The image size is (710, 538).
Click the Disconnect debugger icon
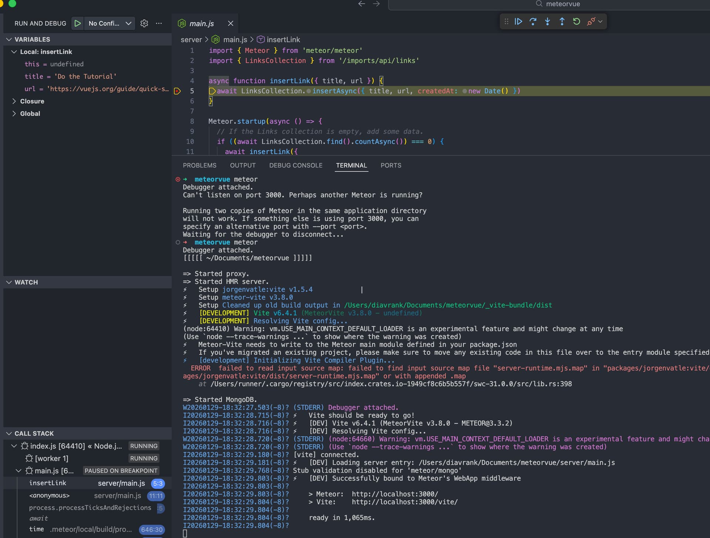[x=591, y=21]
